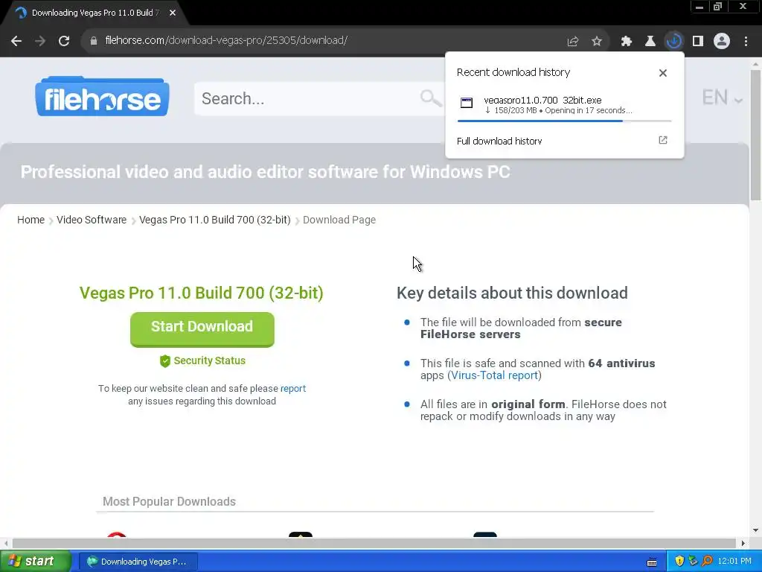Open Full download history link
Screen dimensions: 762x572
[499, 141]
